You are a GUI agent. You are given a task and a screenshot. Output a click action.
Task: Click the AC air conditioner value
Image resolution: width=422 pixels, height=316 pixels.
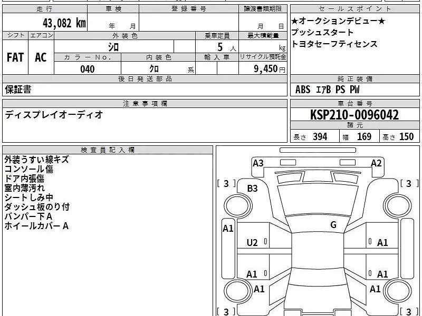41,57
